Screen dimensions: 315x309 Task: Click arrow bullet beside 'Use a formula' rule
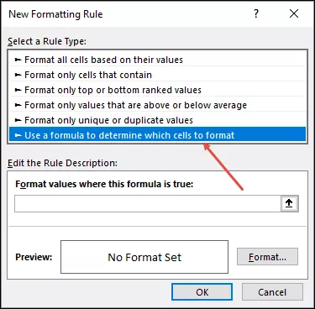pyautogui.click(x=18, y=135)
